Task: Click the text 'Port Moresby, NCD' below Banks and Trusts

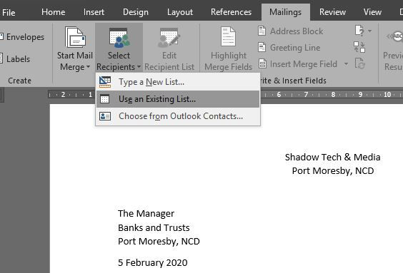Action: click(x=159, y=242)
